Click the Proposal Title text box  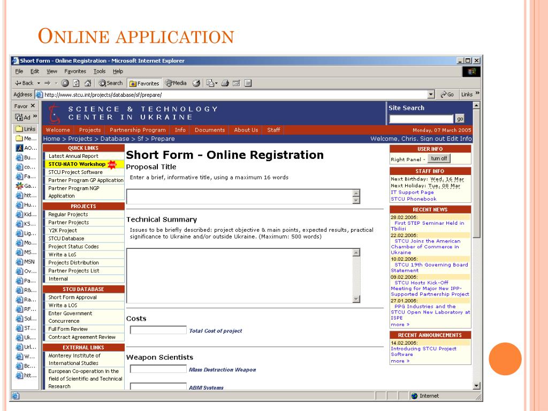pos(239,196)
